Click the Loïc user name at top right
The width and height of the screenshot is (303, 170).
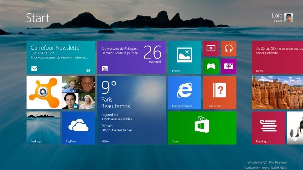coord(277,15)
